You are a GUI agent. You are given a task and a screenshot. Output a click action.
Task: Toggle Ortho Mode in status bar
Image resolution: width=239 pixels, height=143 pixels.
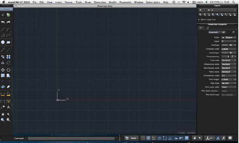point(154,138)
